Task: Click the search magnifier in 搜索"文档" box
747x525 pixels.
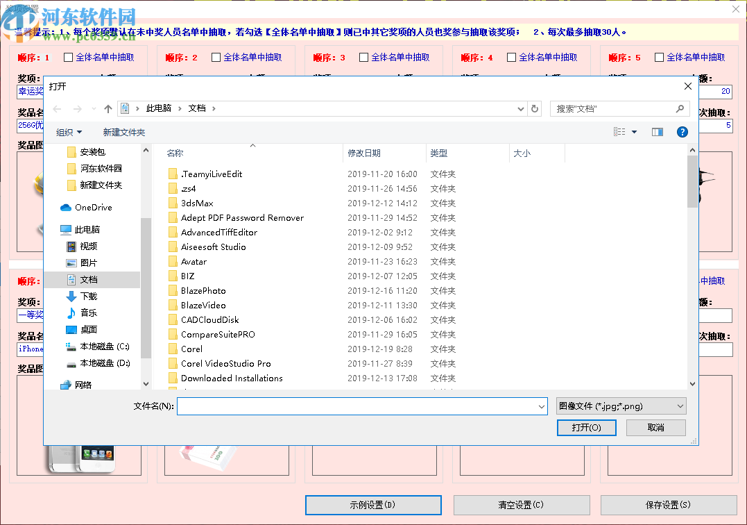Action: (679, 108)
